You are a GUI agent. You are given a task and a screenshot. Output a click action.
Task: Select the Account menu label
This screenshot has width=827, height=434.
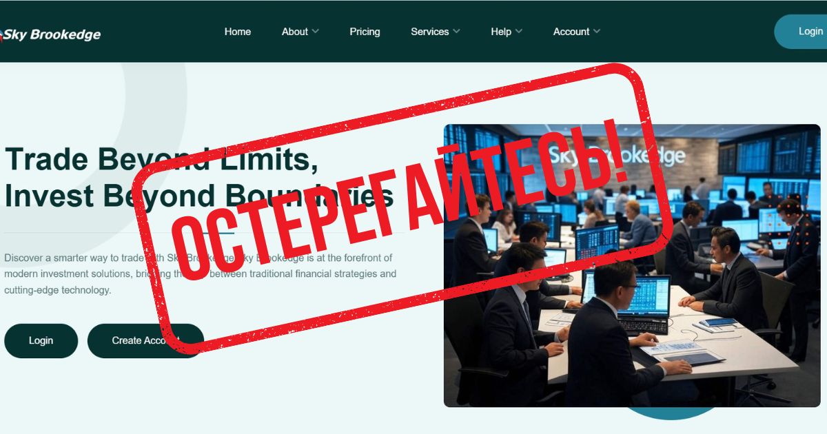(571, 32)
